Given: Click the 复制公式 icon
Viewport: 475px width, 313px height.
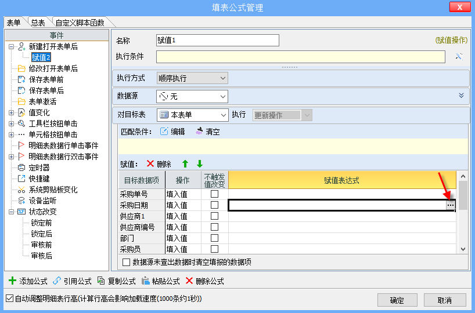Looking at the screenshot, I should [x=101, y=281].
